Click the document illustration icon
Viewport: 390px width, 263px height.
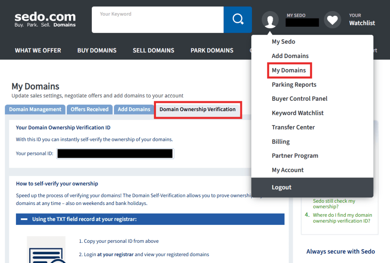coord(46,250)
